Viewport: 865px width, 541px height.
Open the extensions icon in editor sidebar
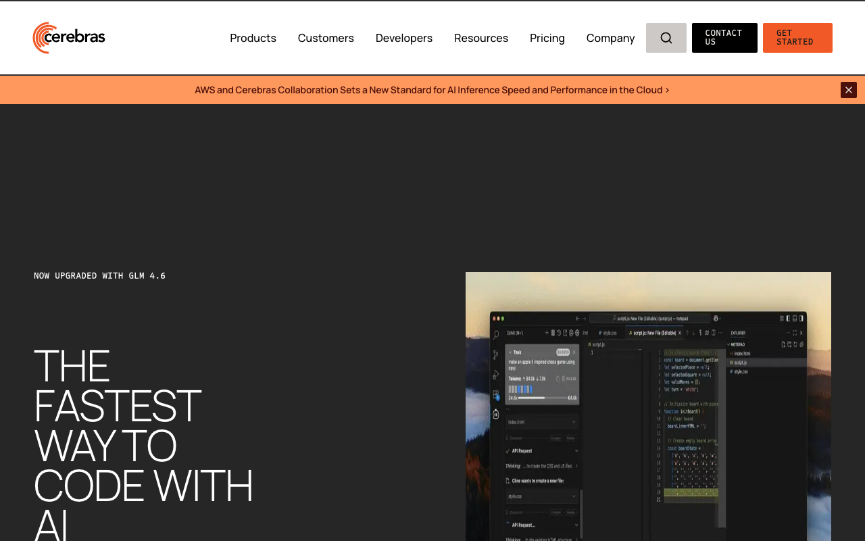[495, 394]
